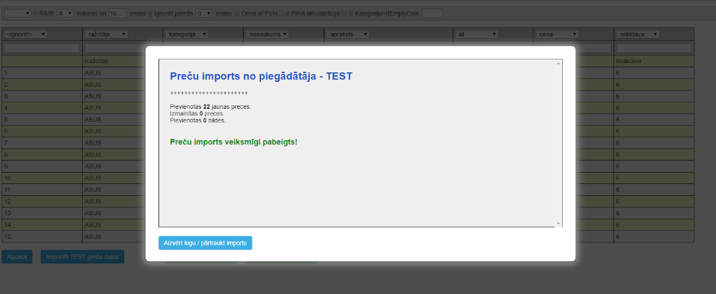This screenshot has height=294, width=716.
Task: Expand the 'kategorija' column mapping dropdown
Action: click(188, 34)
